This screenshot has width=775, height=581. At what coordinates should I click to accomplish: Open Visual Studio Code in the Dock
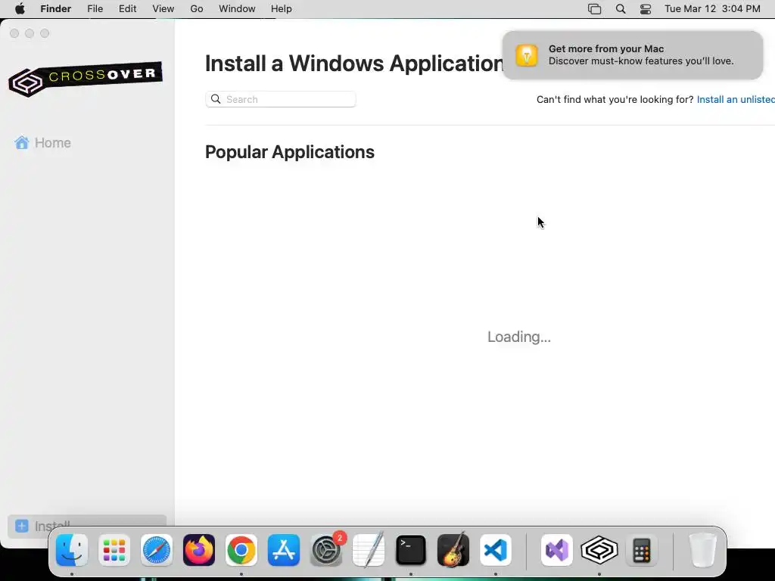pos(496,550)
